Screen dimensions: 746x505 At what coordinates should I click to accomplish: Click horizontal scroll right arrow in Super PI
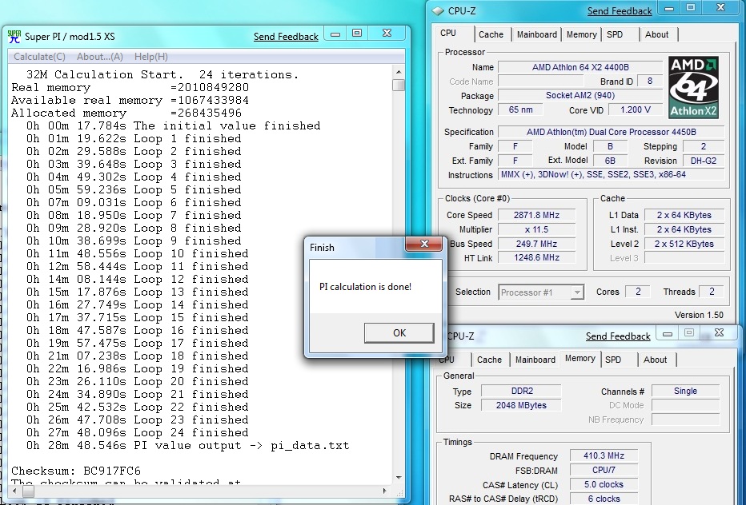pyautogui.click(x=385, y=491)
